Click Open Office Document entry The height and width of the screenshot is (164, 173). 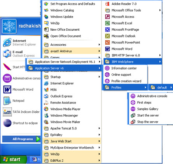pyautogui.click(x=72, y=36)
